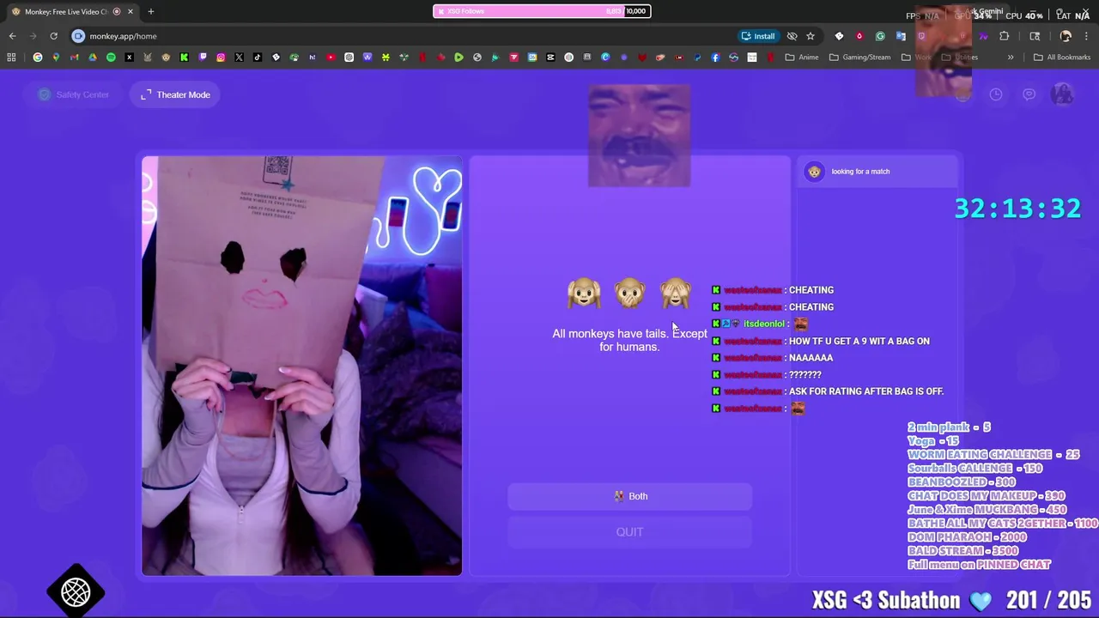Open the Chrome profile avatar
The height and width of the screenshot is (618, 1099).
click(1066, 36)
